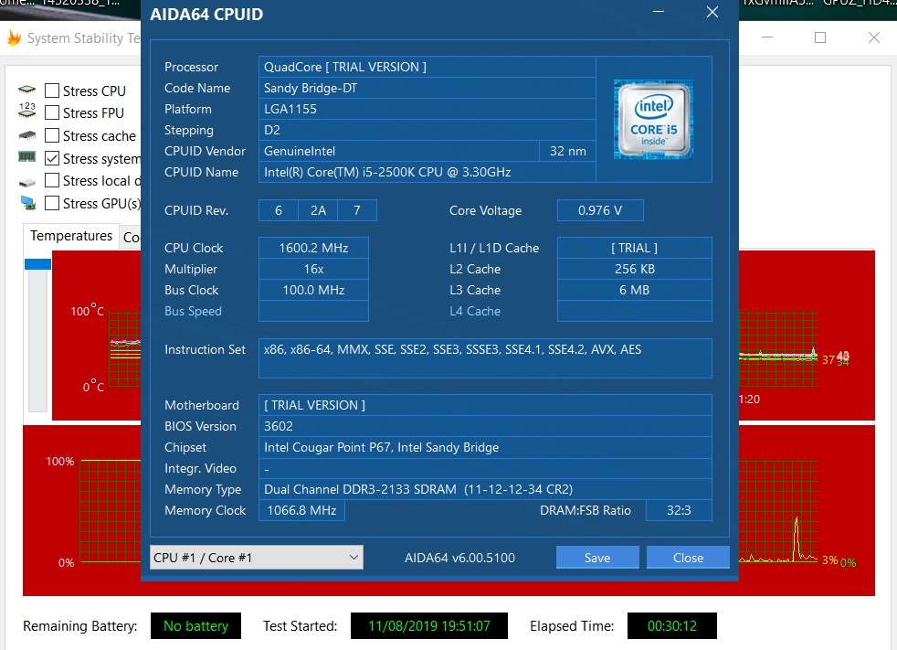Uncheck the Stress system memory checkbox
The image size is (897, 650).
[52, 158]
